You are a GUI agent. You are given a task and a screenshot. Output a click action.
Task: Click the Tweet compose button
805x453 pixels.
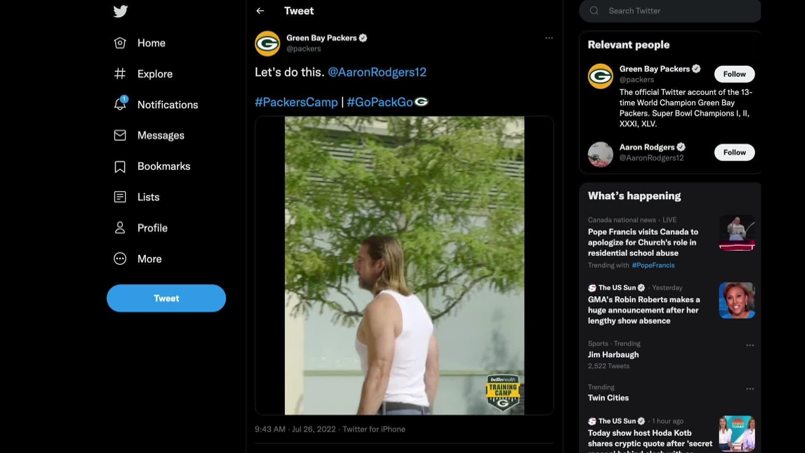click(x=166, y=298)
